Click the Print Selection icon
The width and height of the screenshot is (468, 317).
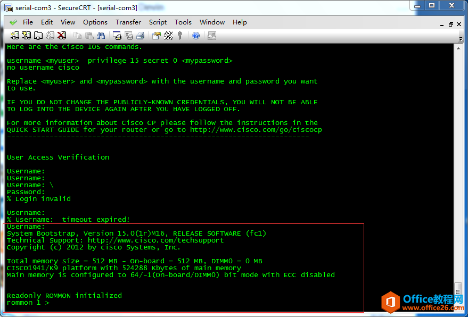[x=129, y=36]
